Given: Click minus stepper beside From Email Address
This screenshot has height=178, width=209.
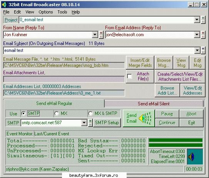Looking at the screenshot, I should click(x=203, y=37).
